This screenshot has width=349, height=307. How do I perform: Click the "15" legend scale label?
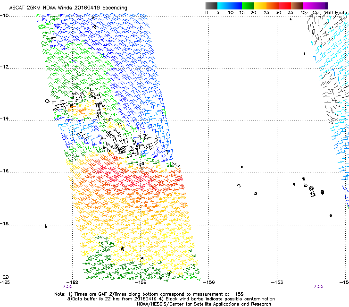(x=242, y=13)
